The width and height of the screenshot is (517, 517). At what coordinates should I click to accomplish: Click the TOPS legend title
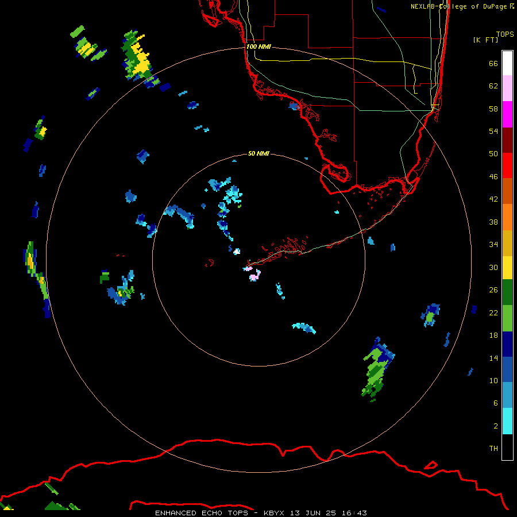click(x=505, y=34)
